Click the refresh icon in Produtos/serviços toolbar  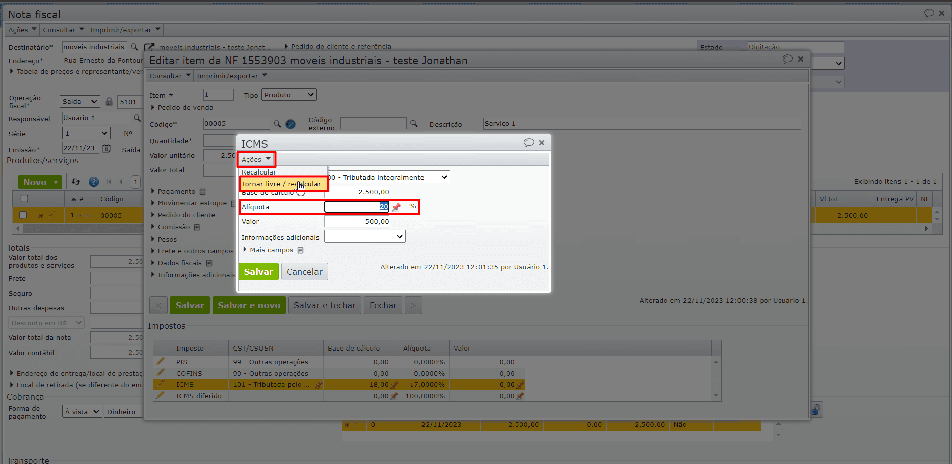click(x=76, y=182)
